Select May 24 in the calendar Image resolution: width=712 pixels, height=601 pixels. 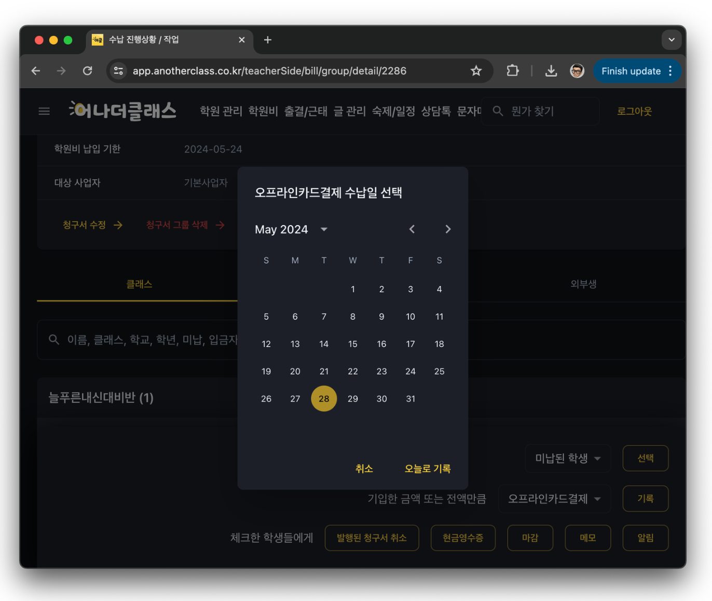tap(410, 372)
